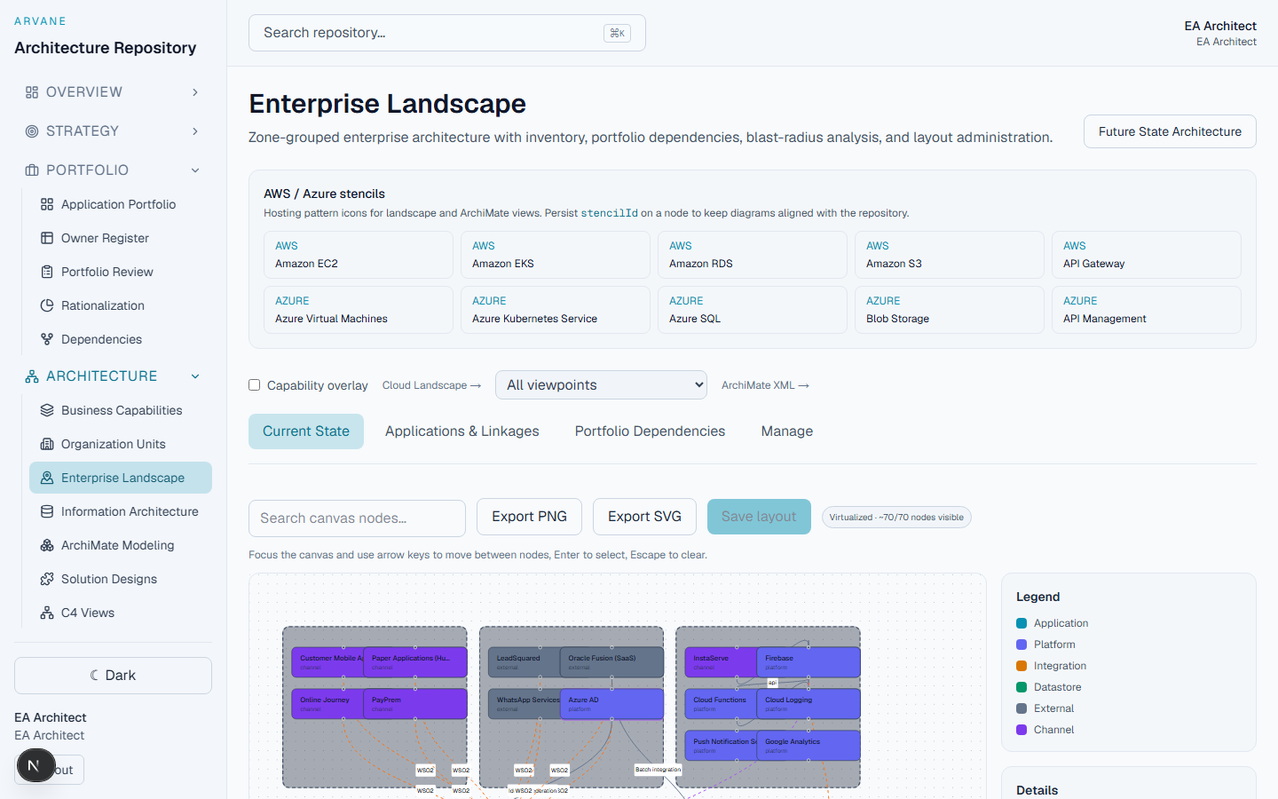Switch to Dark theme
Viewport: 1278px width, 799px height.
click(113, 676)
